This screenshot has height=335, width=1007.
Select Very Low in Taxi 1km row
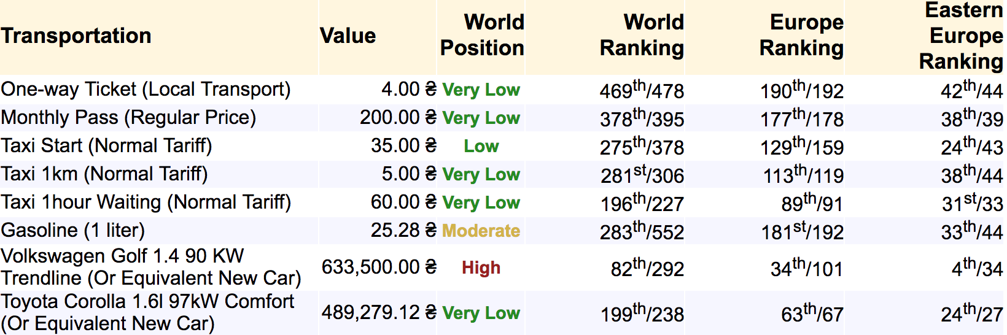coord(481,175)
